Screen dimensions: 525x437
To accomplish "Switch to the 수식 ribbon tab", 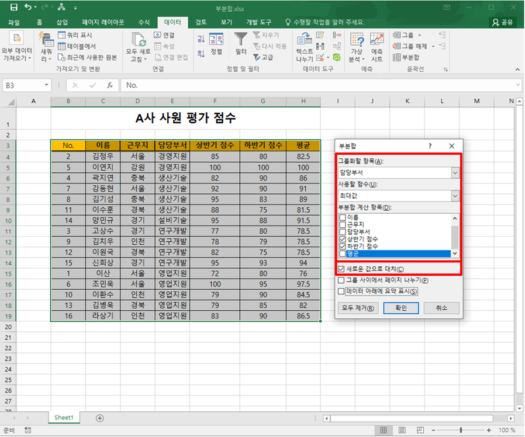I will [x=144, y=22].
